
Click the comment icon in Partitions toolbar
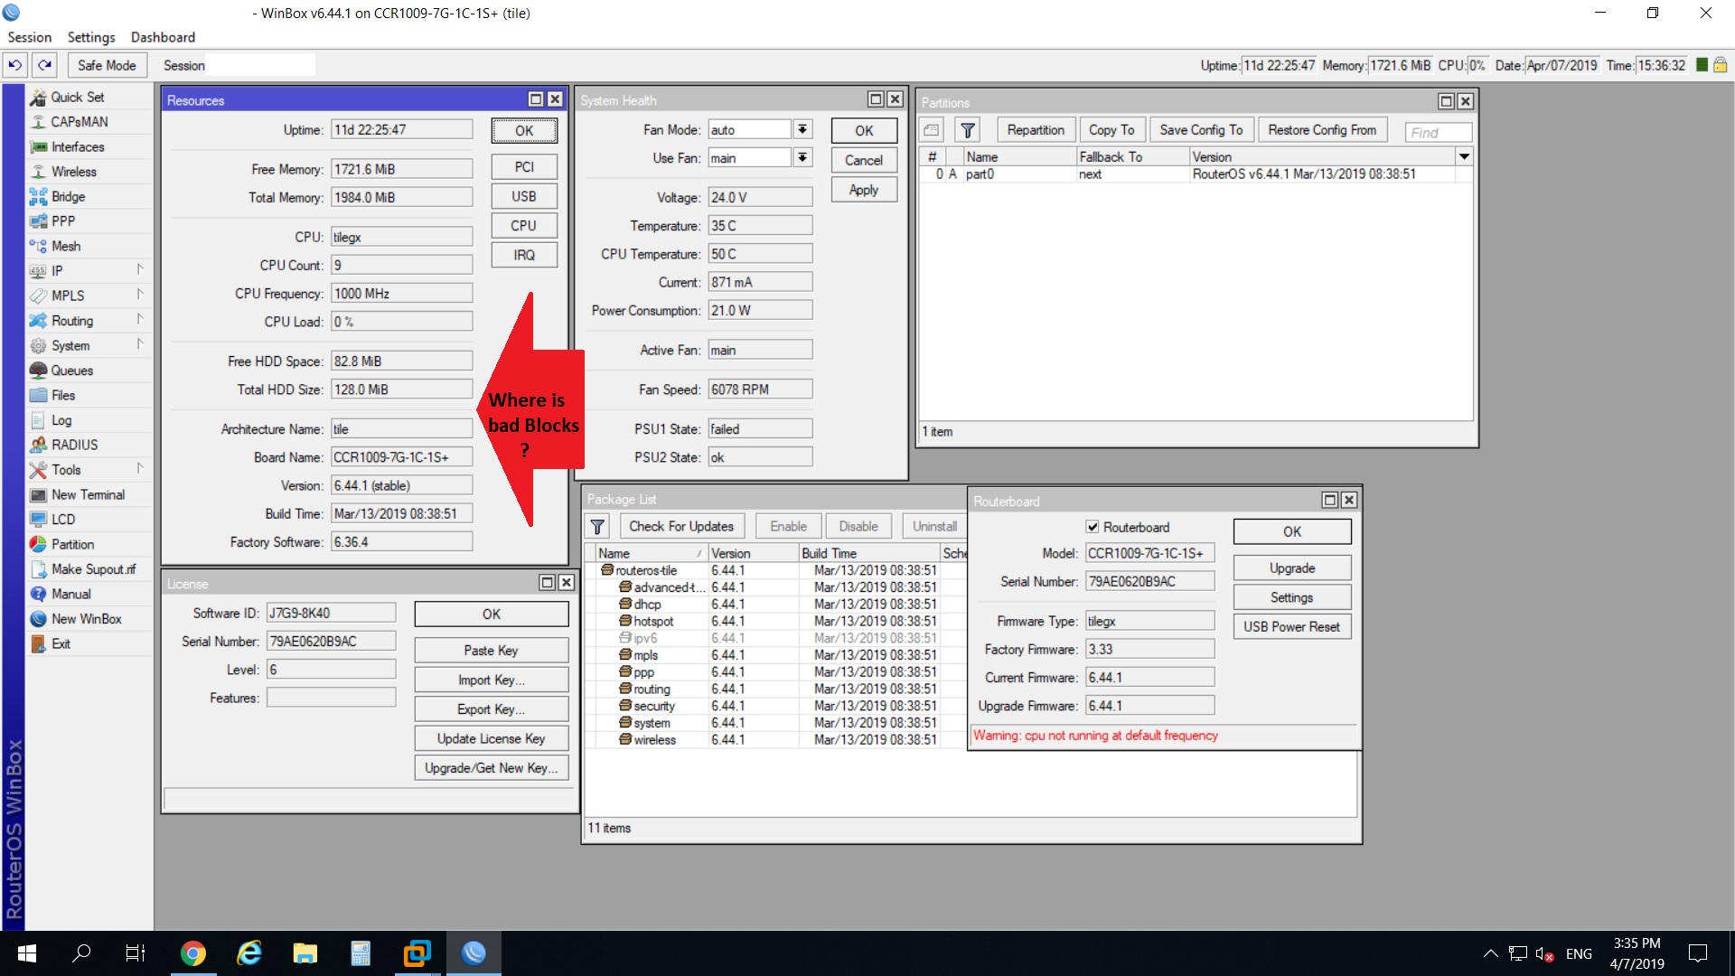click(x=932, y=130)
